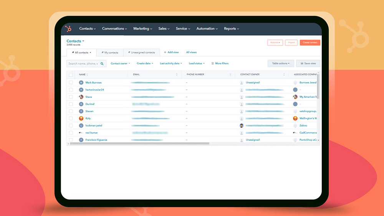Viewport: 384px width, 216px height.
Task: Open the lookman patel contact link
Action: (x=94, y=125)
